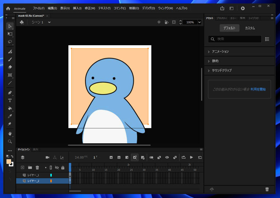Viewport: 280px width, 198px height.
Task: Select the Asset Warp pin tool
Action: point(10,124)
